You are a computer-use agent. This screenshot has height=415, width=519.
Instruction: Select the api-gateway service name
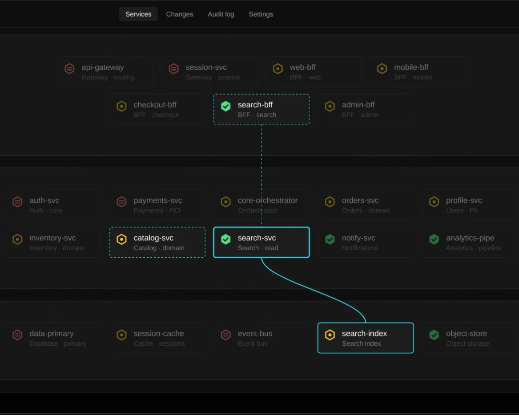coord(103,68)
